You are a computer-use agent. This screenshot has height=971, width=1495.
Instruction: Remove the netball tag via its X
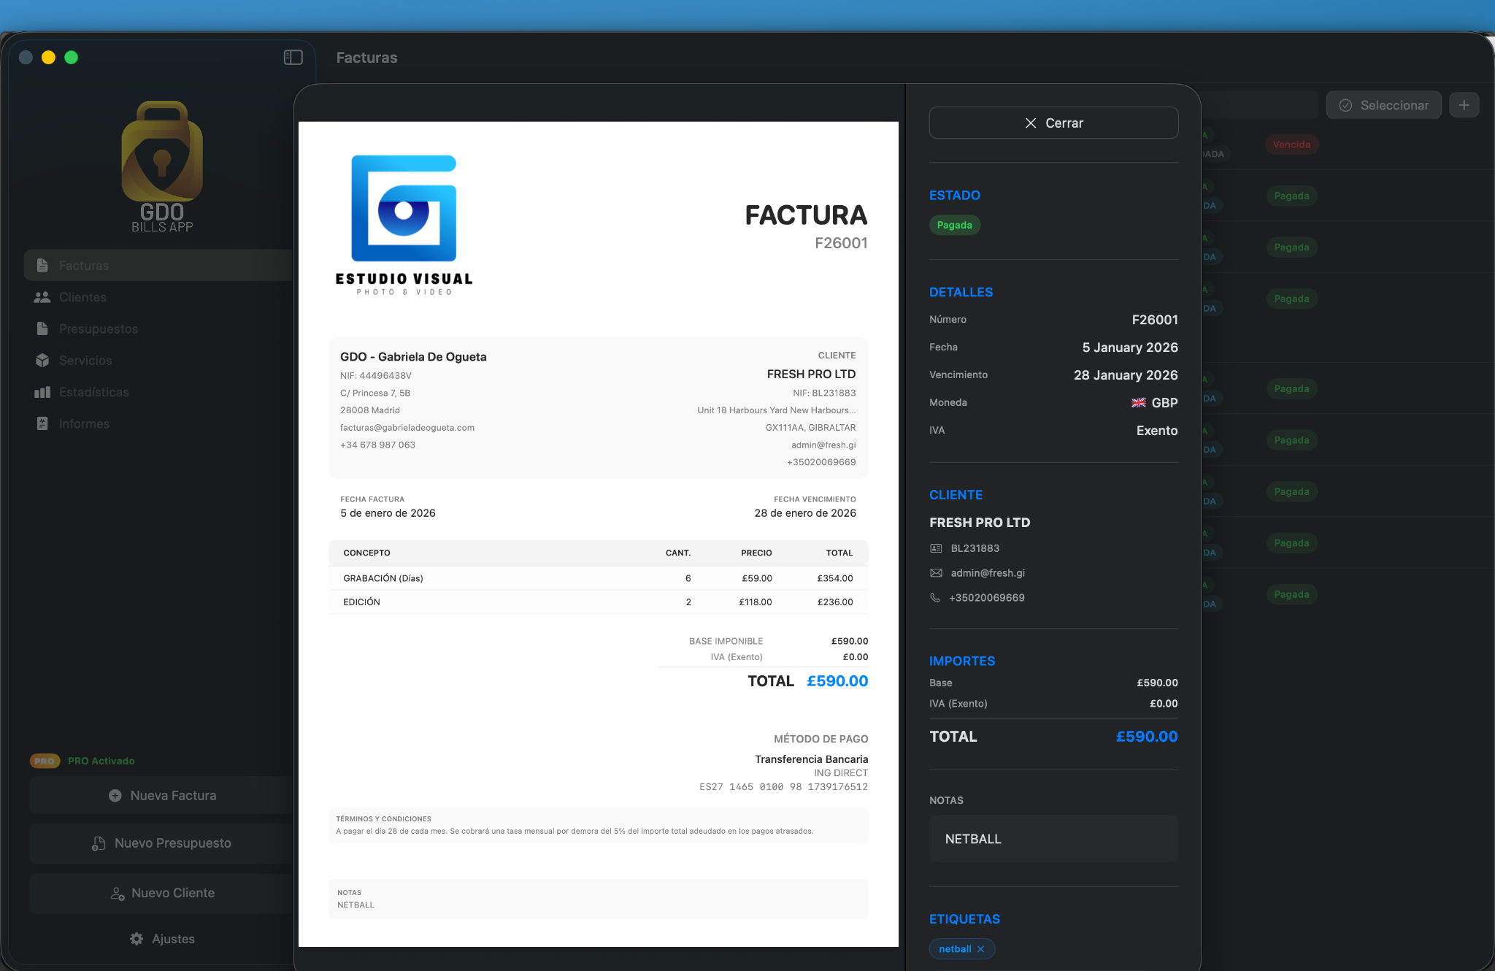click(980, 949)
